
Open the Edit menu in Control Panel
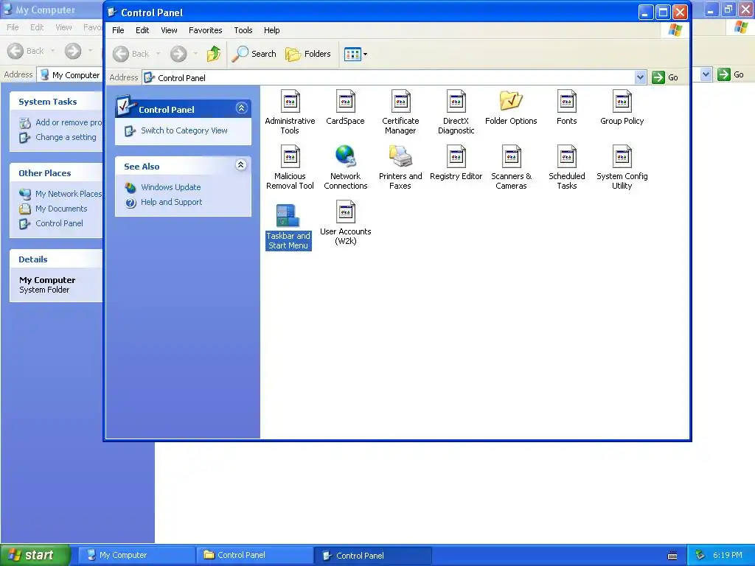pos(142,30)
